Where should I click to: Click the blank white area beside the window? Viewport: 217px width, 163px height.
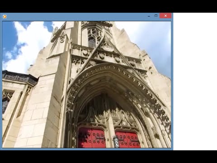195,81
